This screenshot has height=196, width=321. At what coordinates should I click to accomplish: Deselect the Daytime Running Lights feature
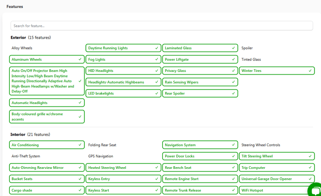tap(124, 48)
